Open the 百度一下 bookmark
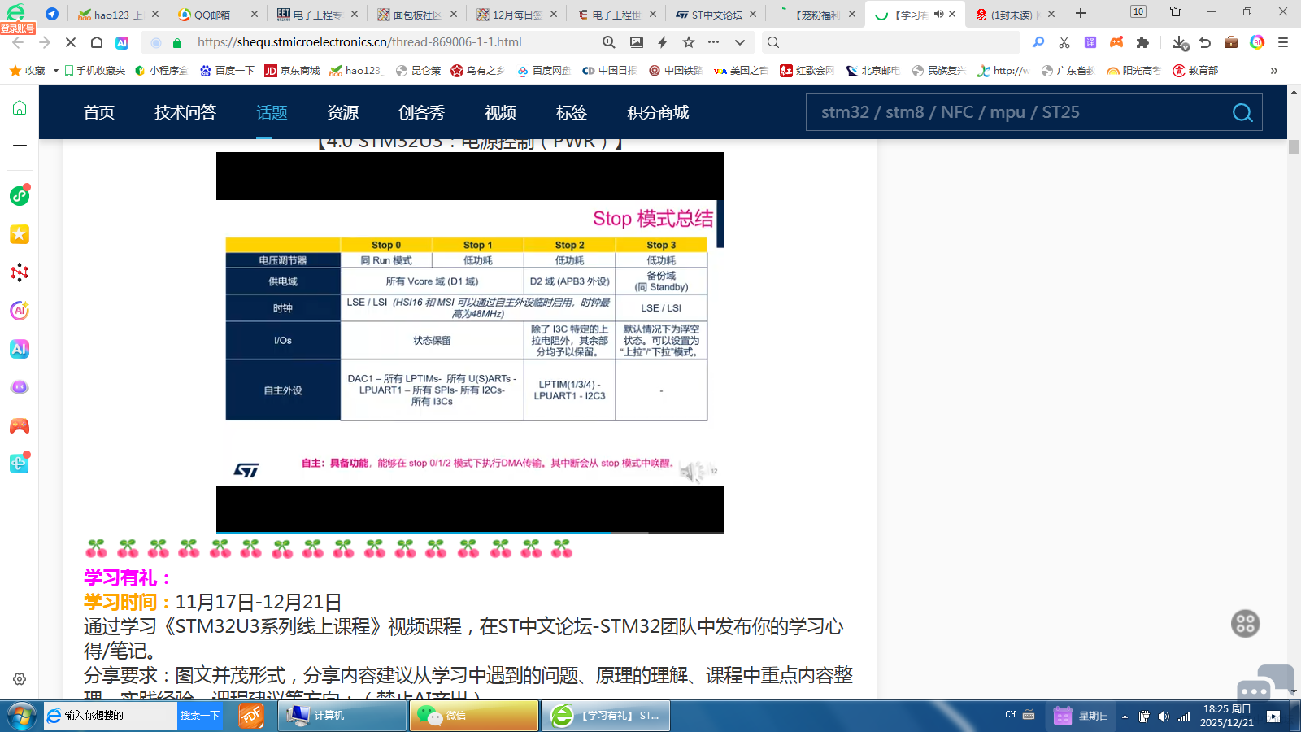This screenshot has width=1301, height=732. coord(228,71)
